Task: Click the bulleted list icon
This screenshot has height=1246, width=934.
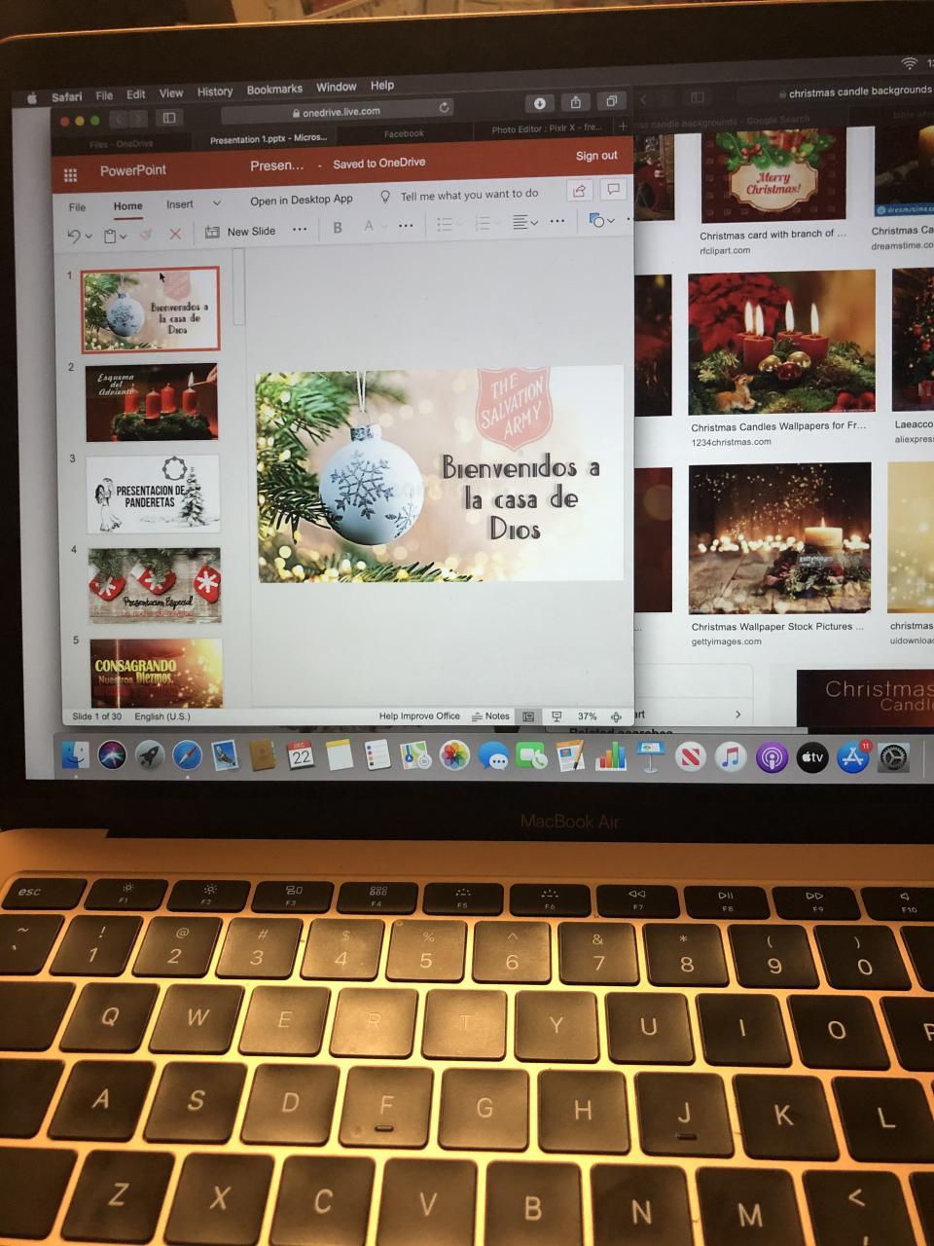Action: [444, 225]
